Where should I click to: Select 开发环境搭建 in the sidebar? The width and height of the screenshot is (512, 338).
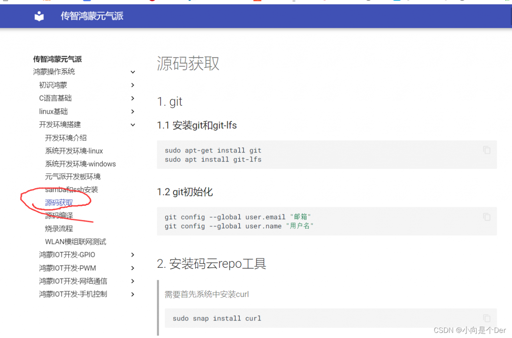pos(60,125)
